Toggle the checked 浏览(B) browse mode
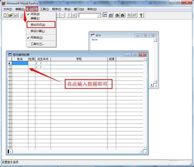194x167 pixels. tap(35, 14)
